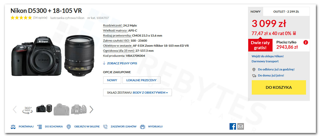
Task: Show next thumbnails with the right arrow
Action: pos(92,109)
